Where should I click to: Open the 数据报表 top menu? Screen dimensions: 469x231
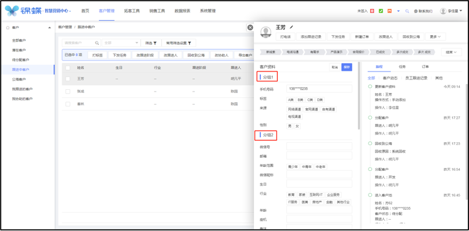183,11
